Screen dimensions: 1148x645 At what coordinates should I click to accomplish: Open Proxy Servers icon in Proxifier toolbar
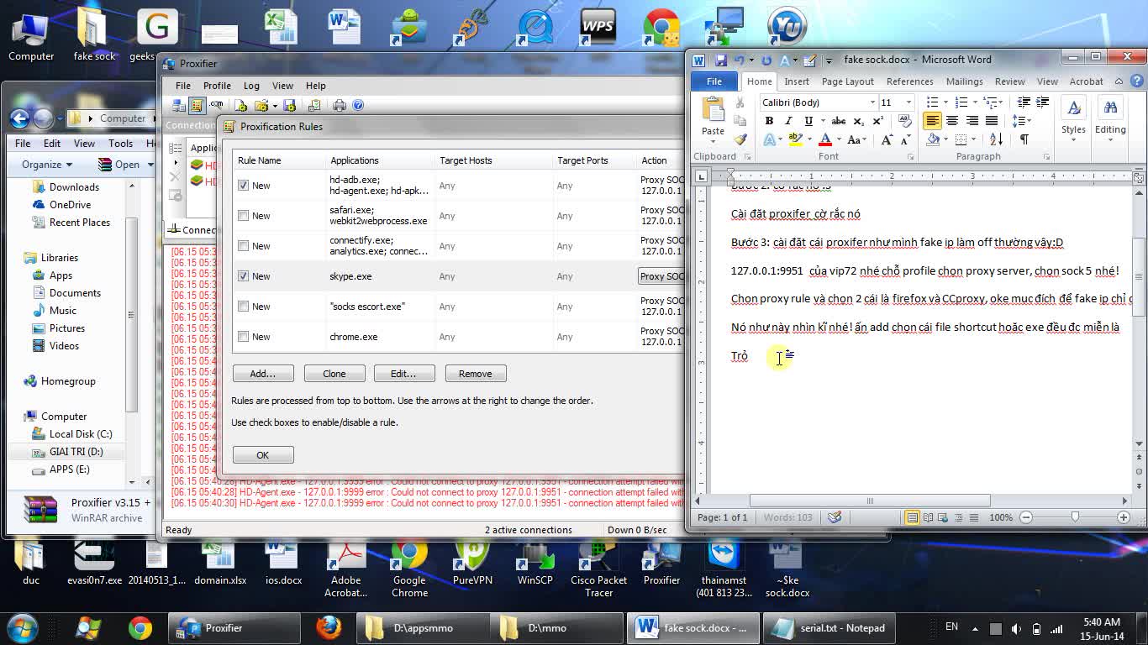tap(178, 105)
